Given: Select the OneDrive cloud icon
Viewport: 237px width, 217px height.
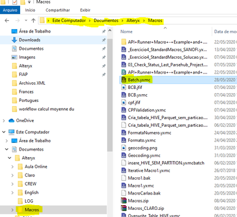Looking at the screenshot, I should coord(11,120).
